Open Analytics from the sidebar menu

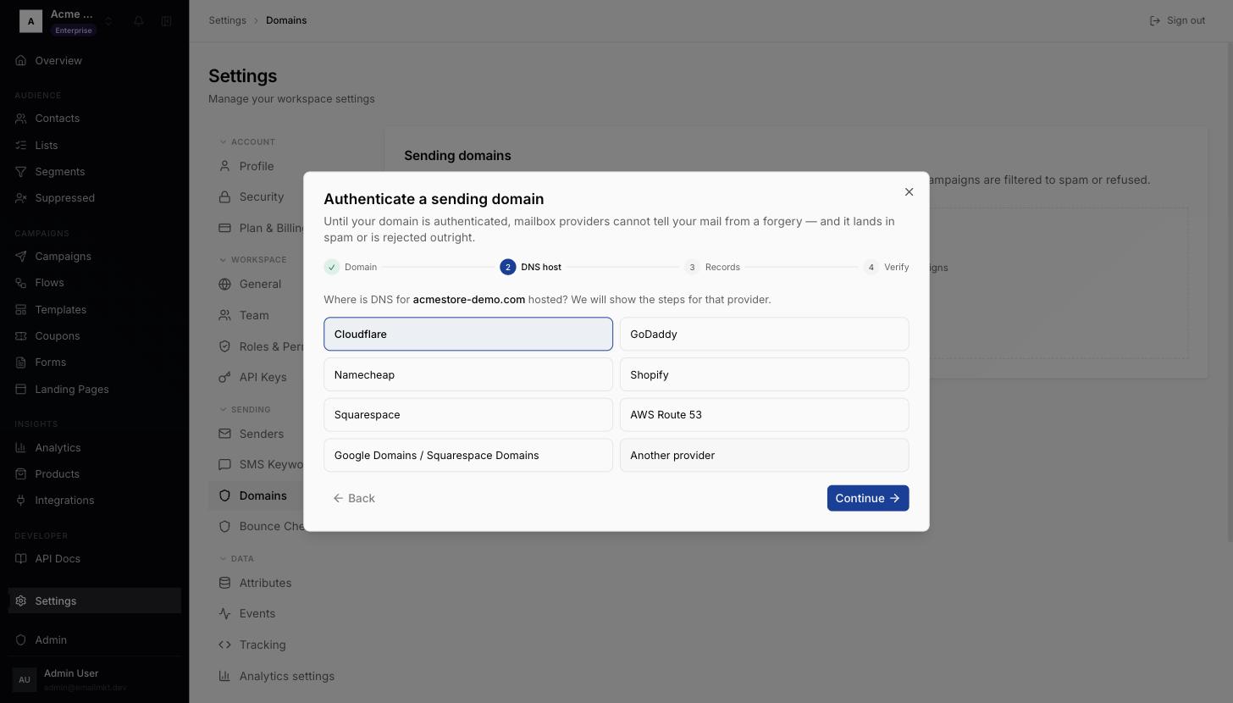(95, 448)
